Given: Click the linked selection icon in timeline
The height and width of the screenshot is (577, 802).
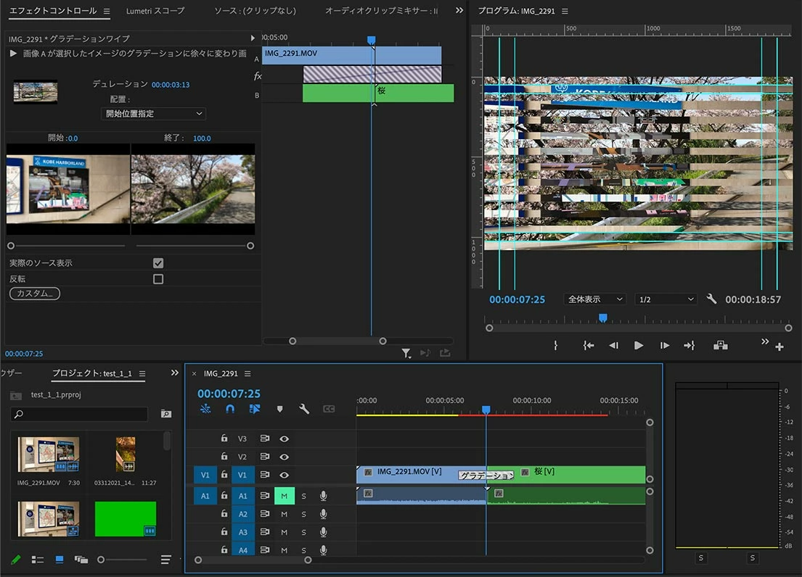Looking at the screenshot, I should tap(254, 409).
